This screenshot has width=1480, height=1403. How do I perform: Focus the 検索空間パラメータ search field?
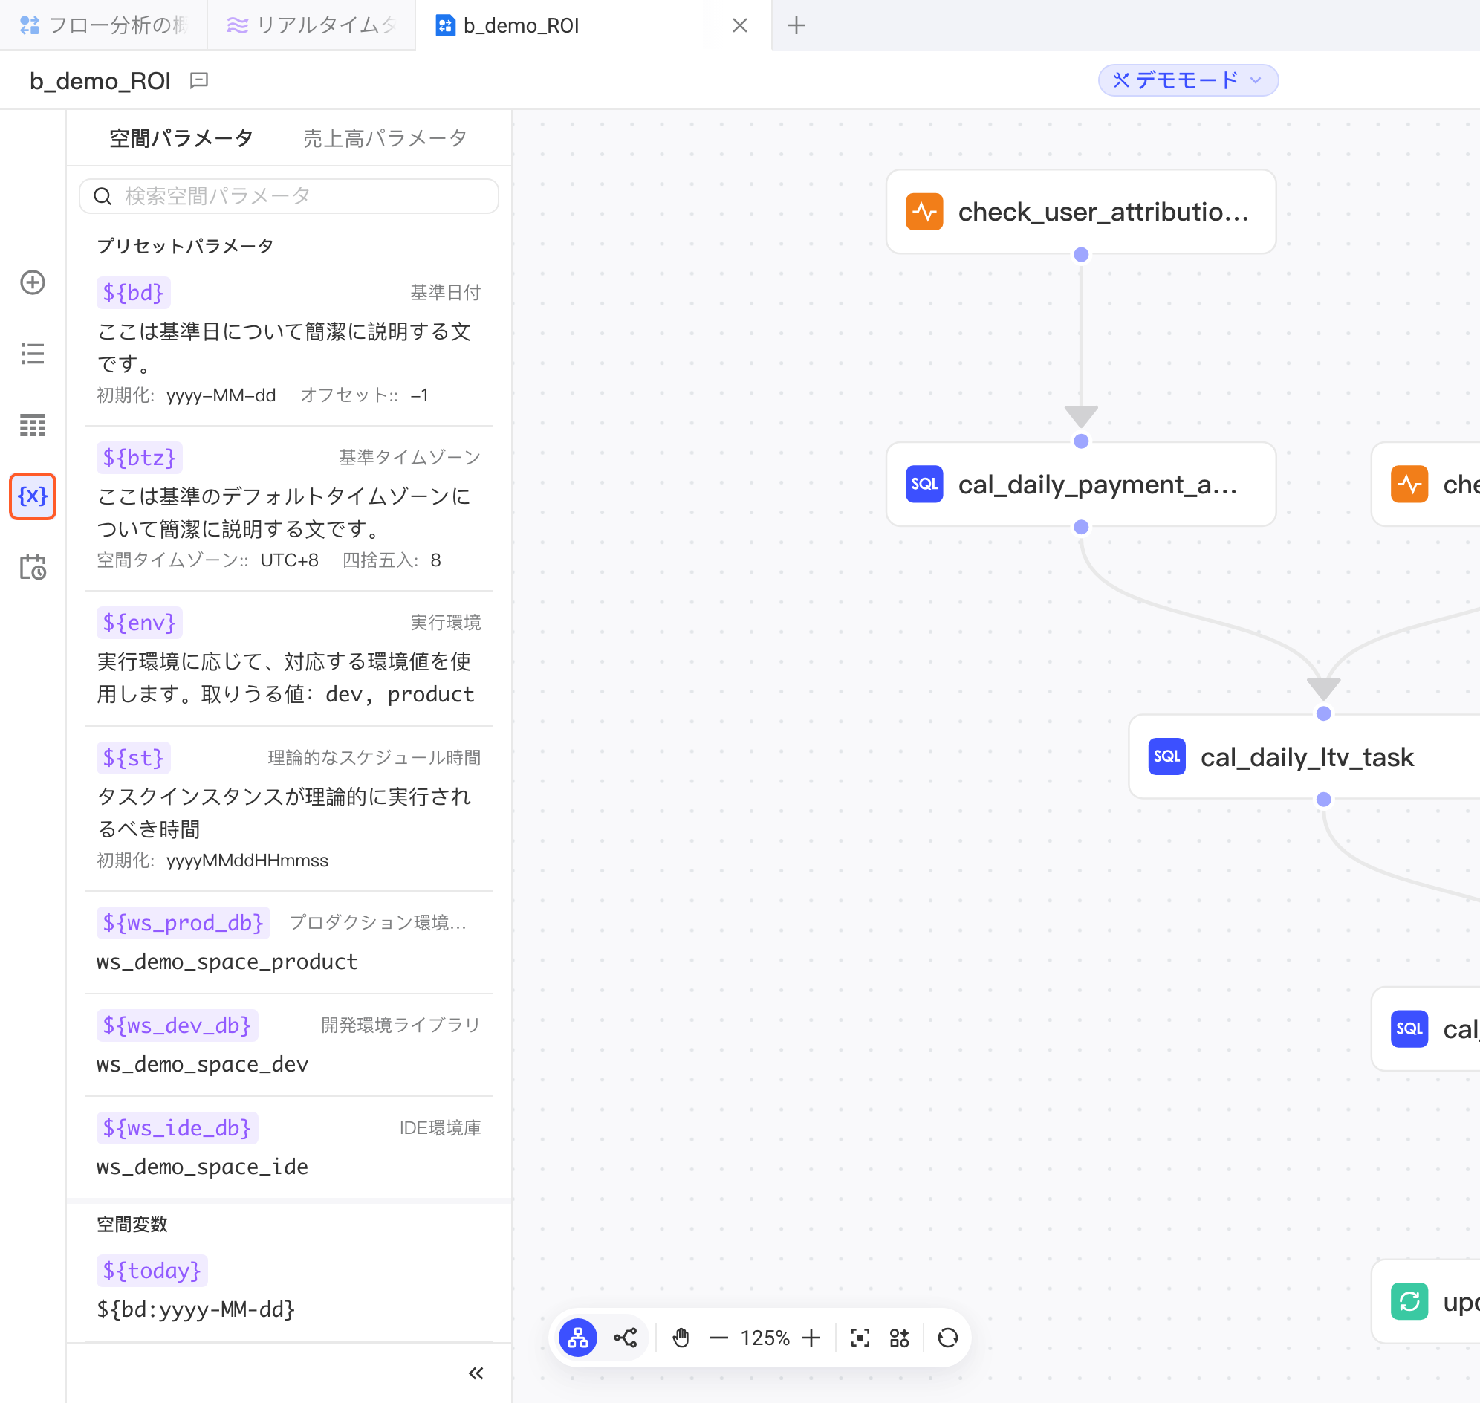tap(290, 196)
